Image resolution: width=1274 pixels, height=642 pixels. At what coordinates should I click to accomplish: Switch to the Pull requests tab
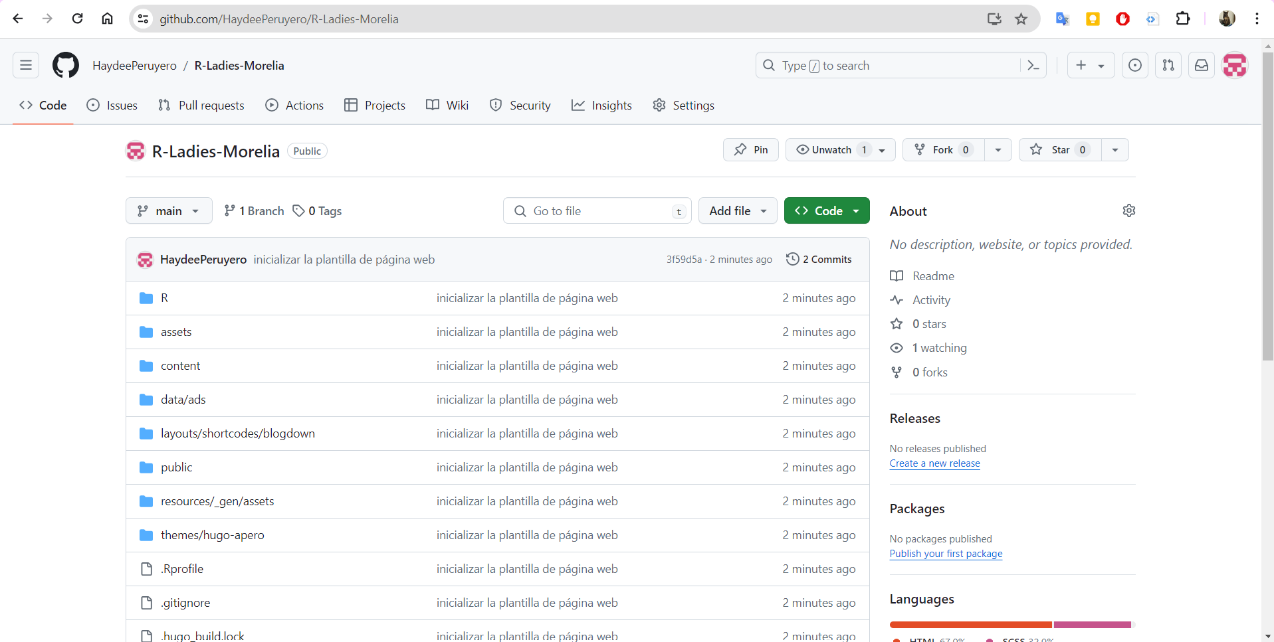(201, 105)
